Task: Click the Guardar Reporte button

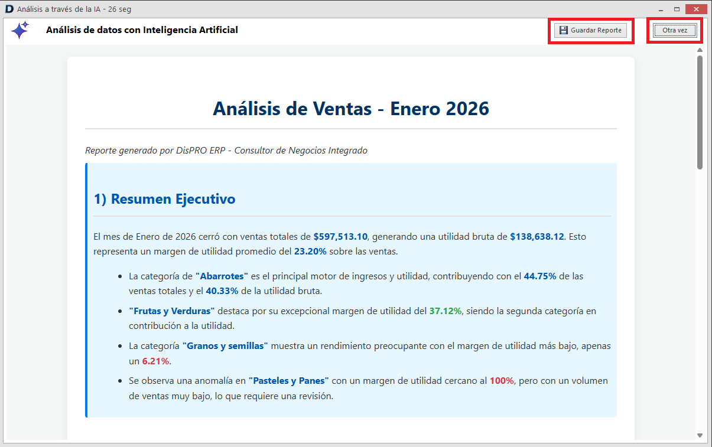Action: click(x=590, y=30)
